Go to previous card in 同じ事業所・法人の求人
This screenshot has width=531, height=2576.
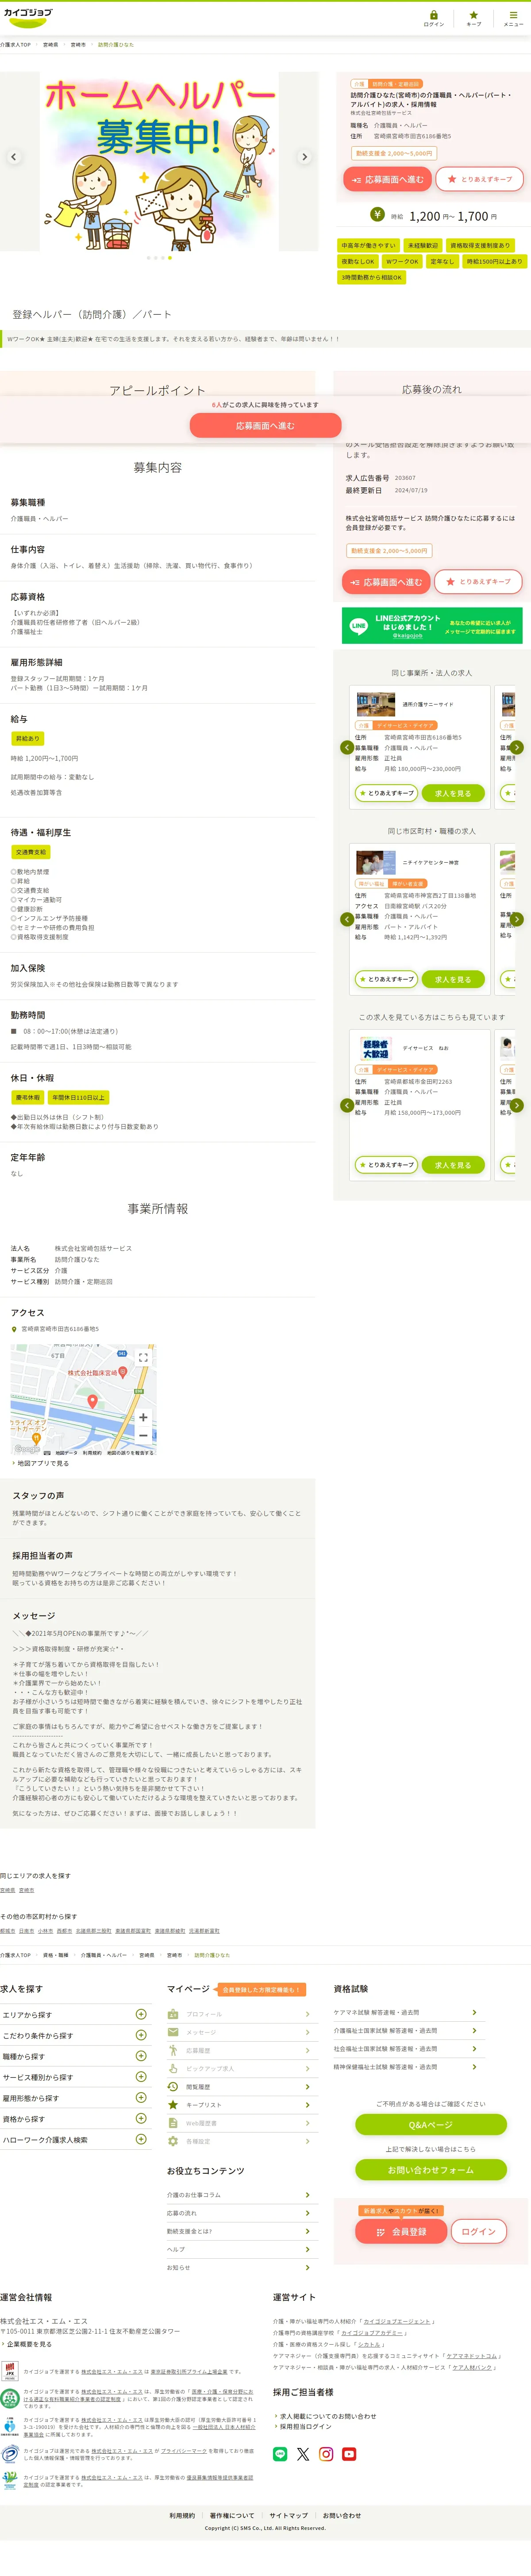(347, 747)
